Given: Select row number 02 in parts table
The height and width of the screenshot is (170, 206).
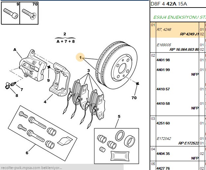Looking at the screenshot, I should coord(153,55).
